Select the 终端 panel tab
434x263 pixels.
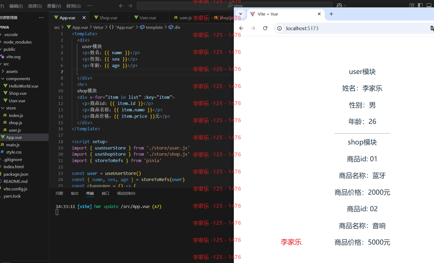[x=90, y=193]
